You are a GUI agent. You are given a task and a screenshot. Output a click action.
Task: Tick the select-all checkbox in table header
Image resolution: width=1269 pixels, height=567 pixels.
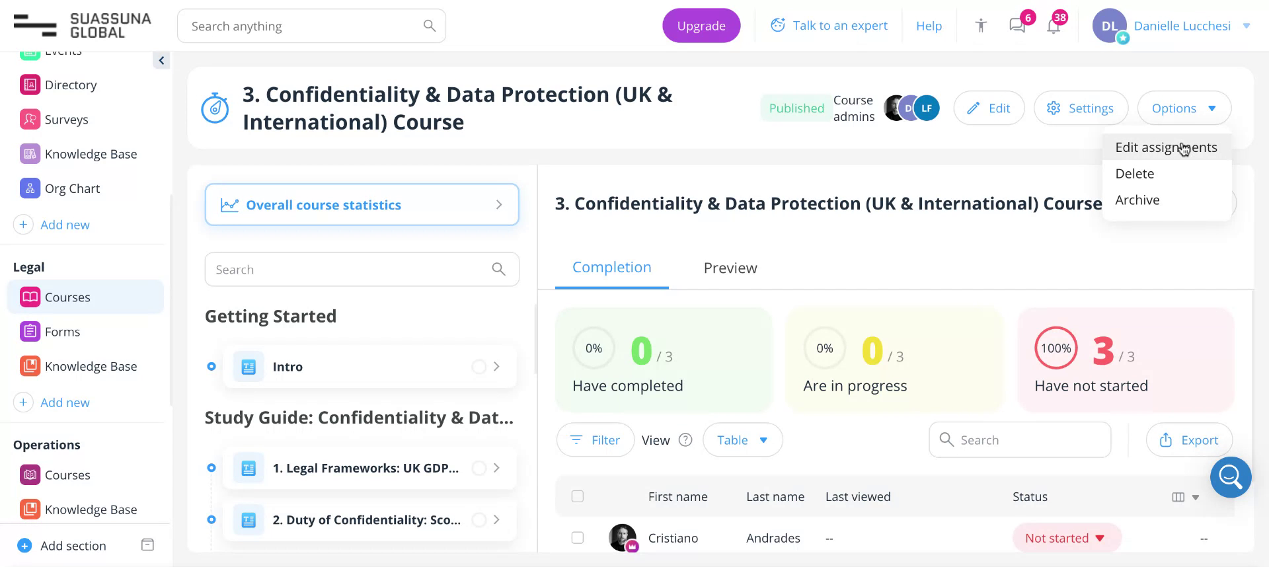click(x=578, y=496)
